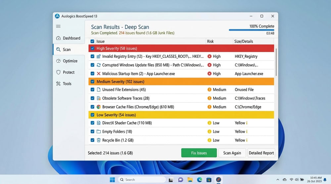Click Medium risk icon for Unused File Extensions

click(210, 90)
